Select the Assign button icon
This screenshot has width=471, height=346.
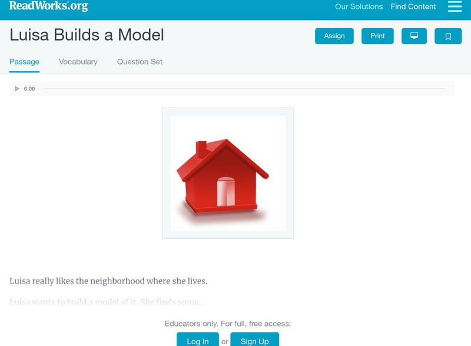tap(334, 36)
